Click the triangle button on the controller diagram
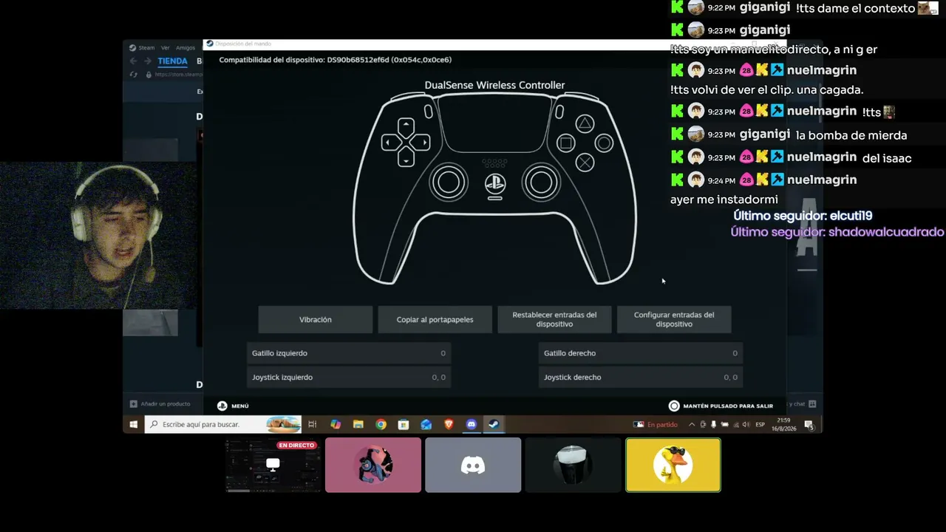This screenshot has width=946, height=532. 585,123
